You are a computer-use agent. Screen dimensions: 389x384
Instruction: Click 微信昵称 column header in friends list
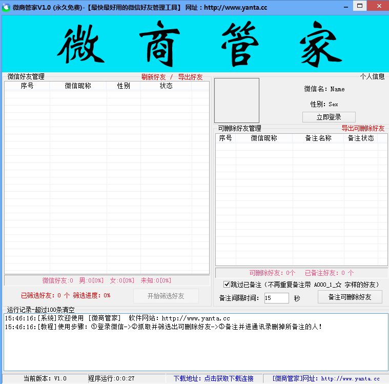pyautogui.click(x=78, y=86)
